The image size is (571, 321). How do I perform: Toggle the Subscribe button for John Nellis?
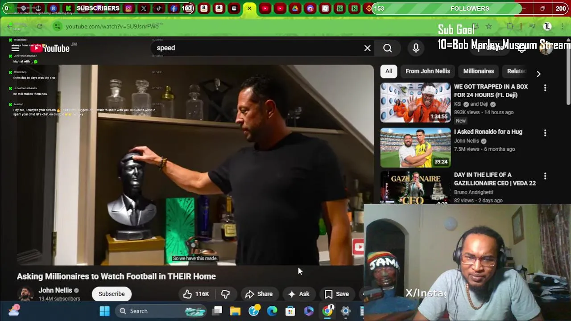click(112, 294)
